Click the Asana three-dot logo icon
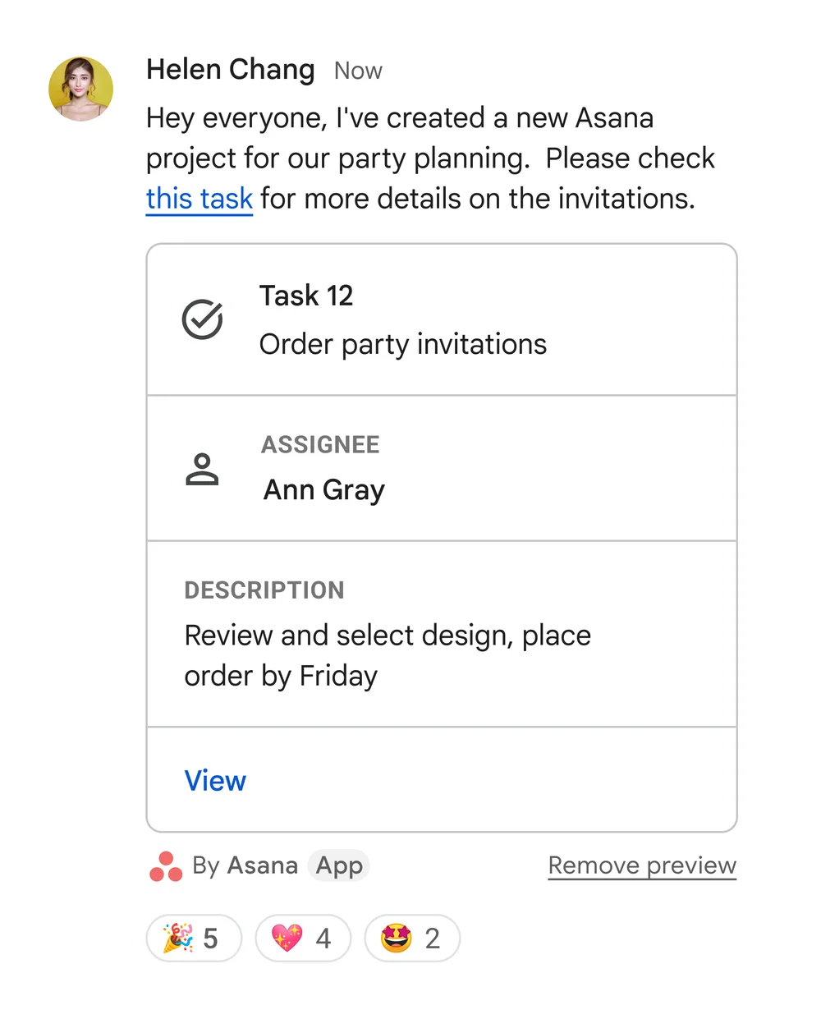The width and height of the screenshot is (821, 1019). click(x=166, y=866)
